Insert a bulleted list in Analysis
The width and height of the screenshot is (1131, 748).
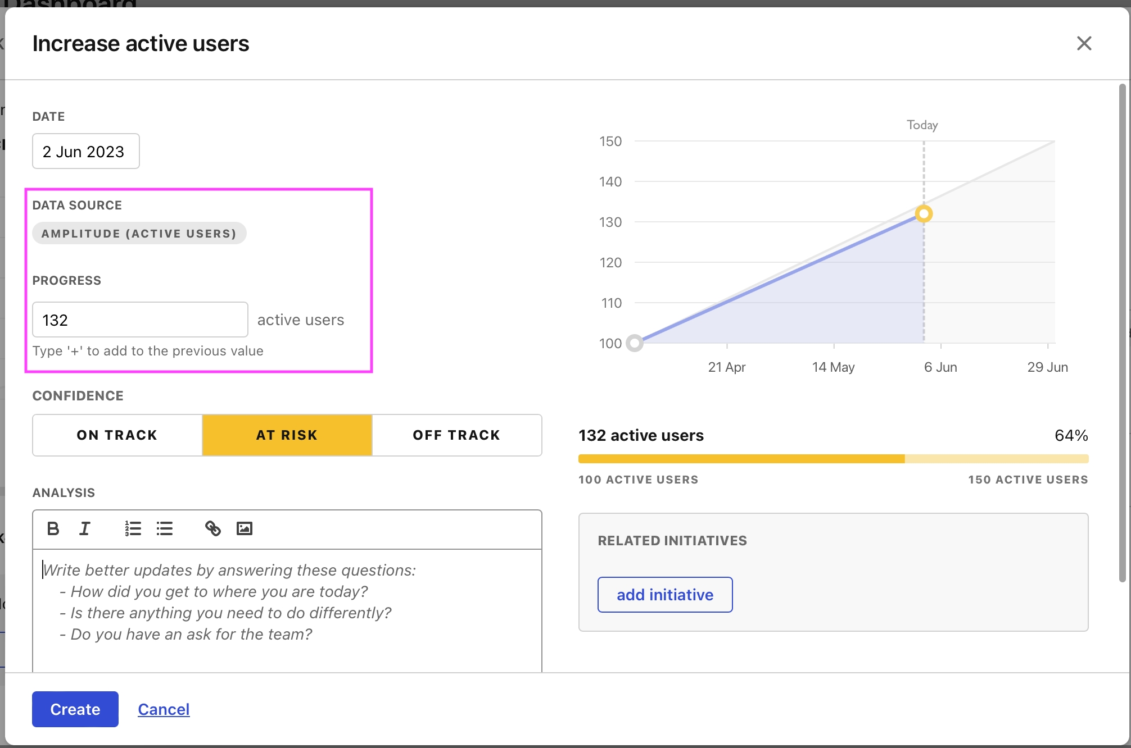pos(165,528)
